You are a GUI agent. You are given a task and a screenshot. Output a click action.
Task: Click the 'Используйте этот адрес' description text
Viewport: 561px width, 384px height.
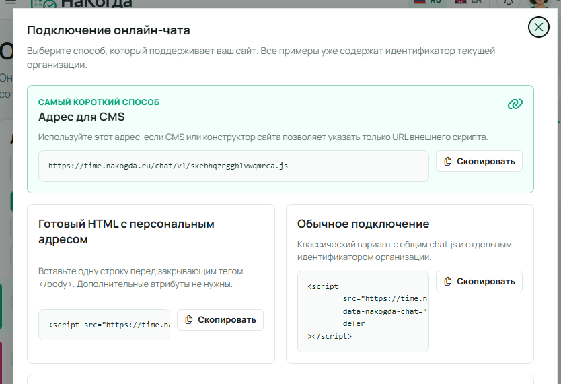(x=263, y=137)
